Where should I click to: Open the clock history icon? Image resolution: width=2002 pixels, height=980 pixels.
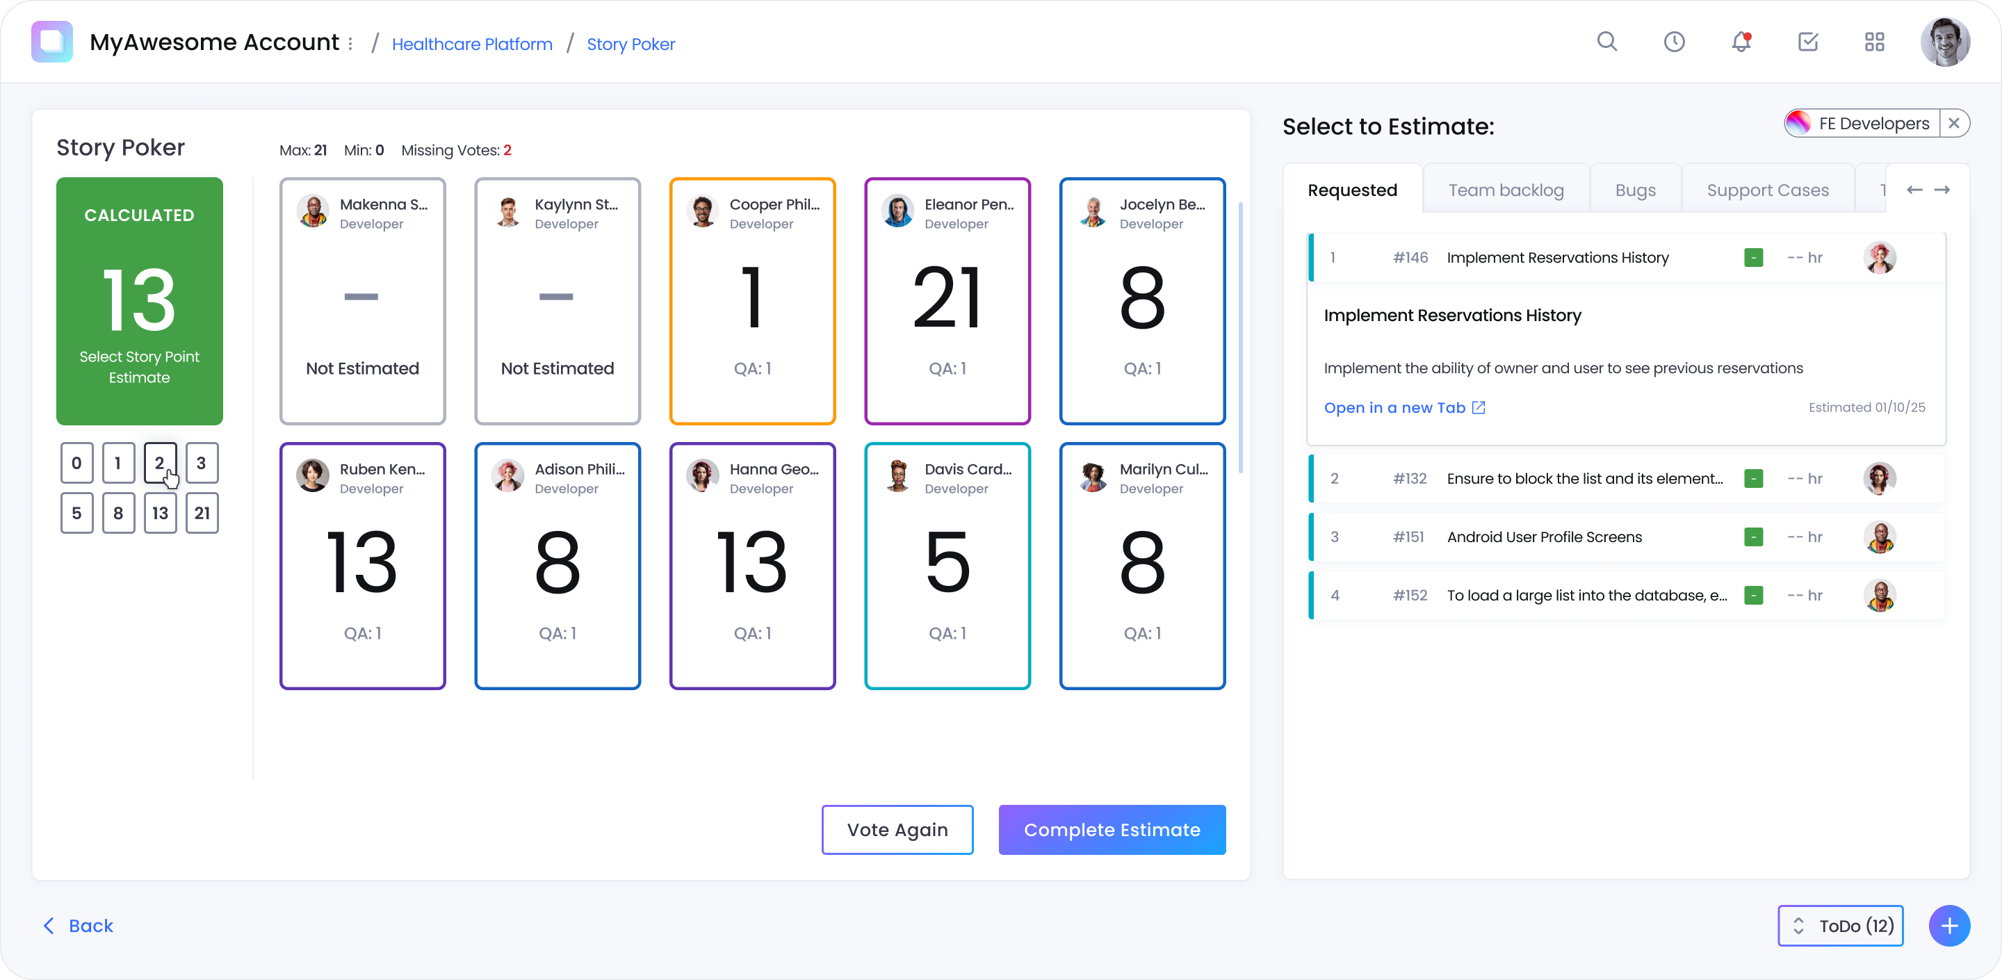click(1673, 42)
